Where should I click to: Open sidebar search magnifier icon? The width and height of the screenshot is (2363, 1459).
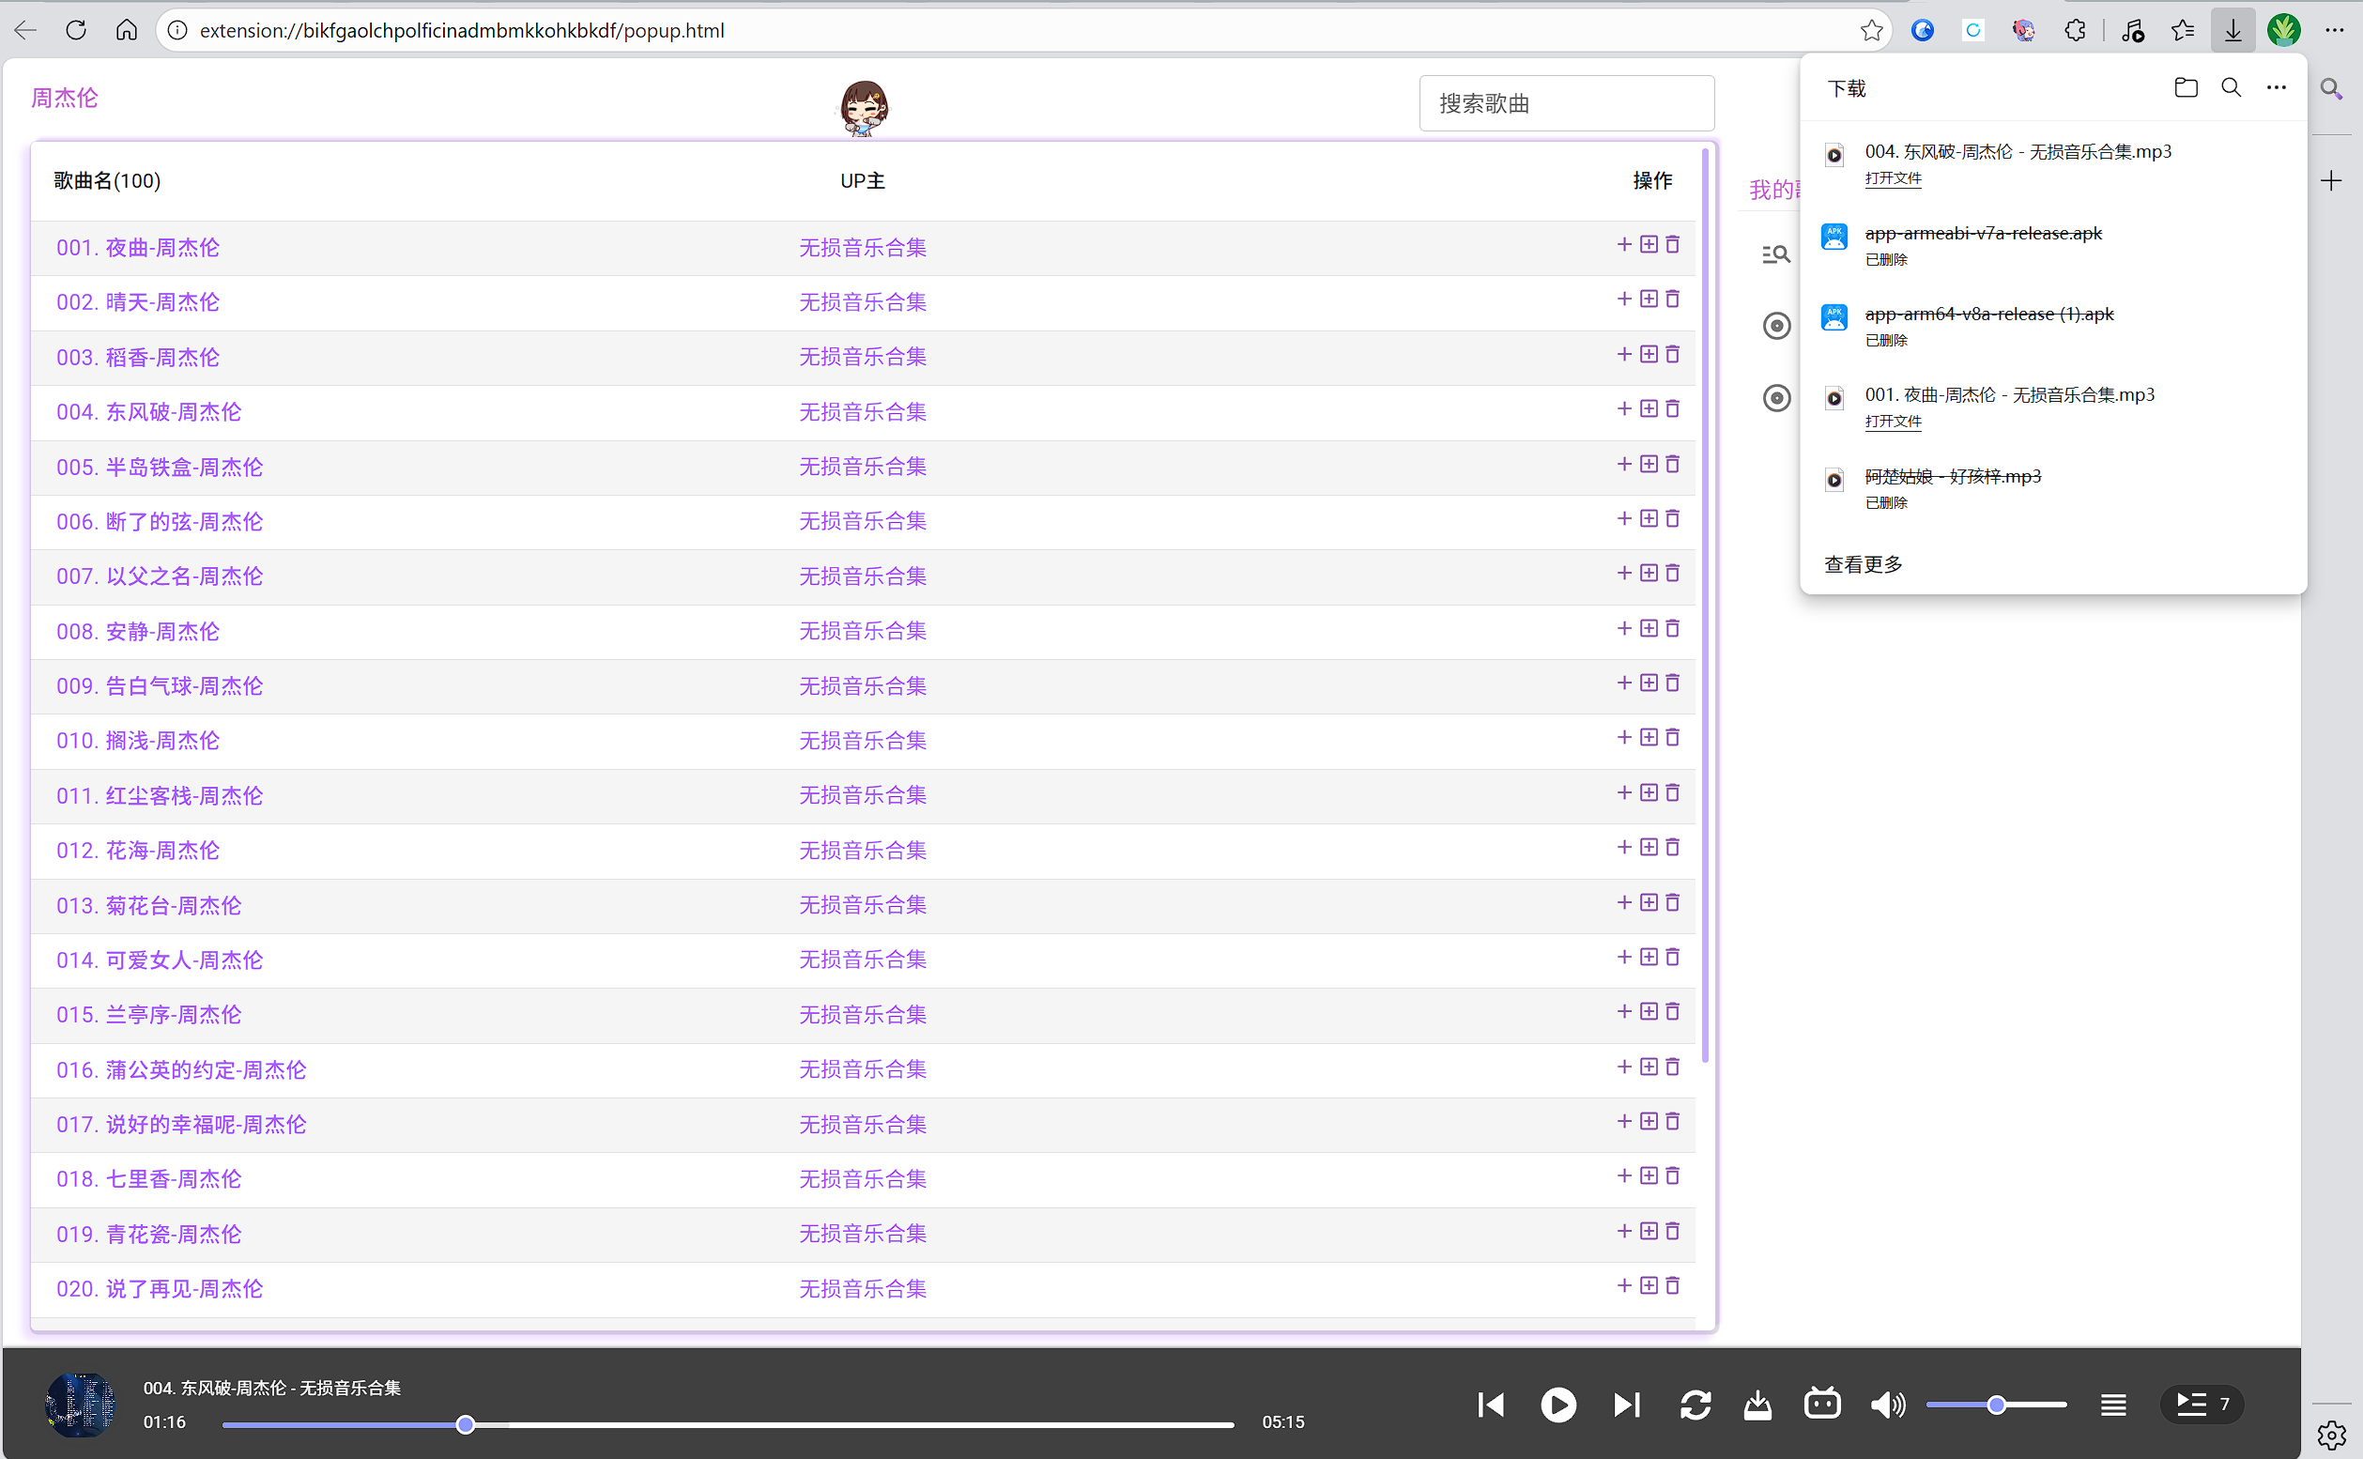tap(2332, 90)
